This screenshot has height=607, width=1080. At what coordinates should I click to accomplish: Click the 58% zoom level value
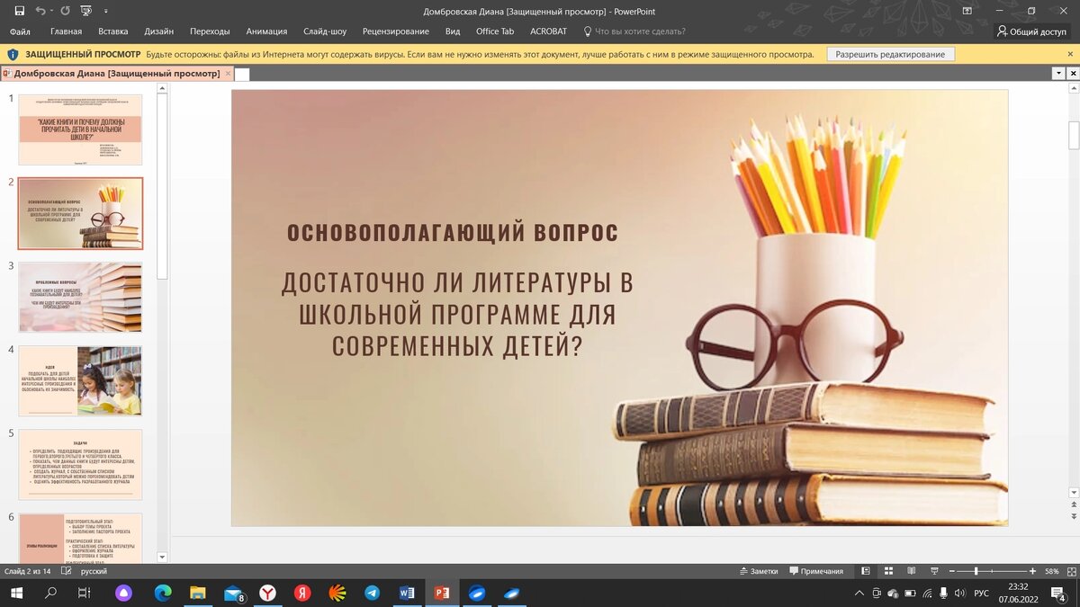tap(1051, 571)
